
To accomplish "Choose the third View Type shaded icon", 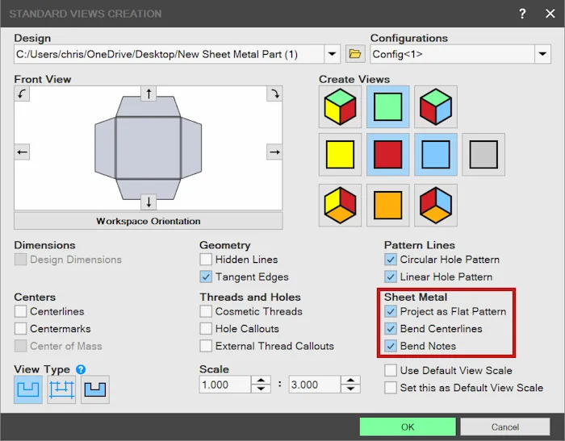I will point(95,389).
